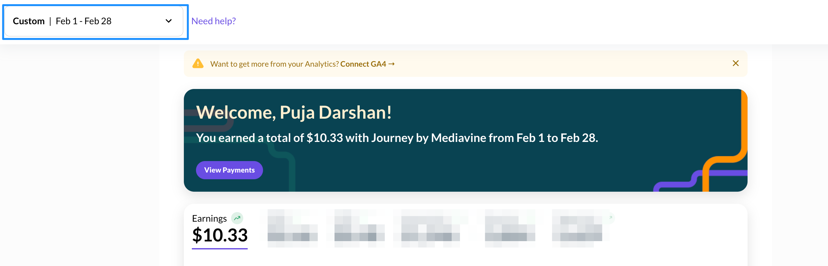Click the faded trend icon on last metric

(x=610, y=218)
